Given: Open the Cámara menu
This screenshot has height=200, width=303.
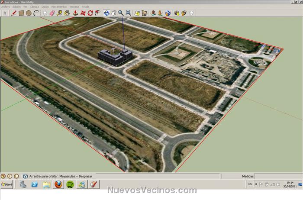Looking at the screenshot, I should tap(34, 7).
